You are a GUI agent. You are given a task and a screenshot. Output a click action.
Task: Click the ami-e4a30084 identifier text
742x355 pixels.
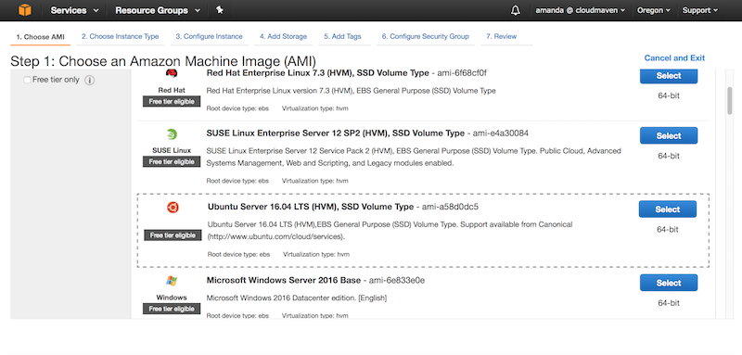click(501, 133)
